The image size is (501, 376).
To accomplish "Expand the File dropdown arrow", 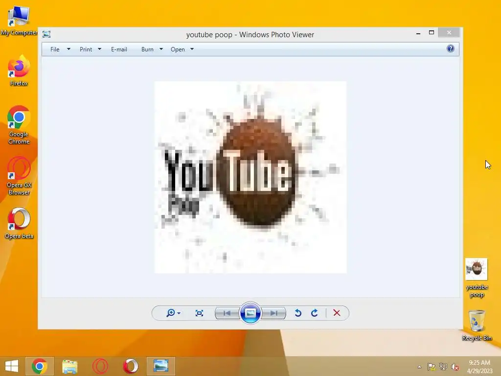I will click(x=68, y=49).
